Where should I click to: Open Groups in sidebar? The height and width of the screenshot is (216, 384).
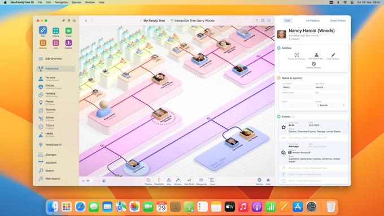pos(56,87)
